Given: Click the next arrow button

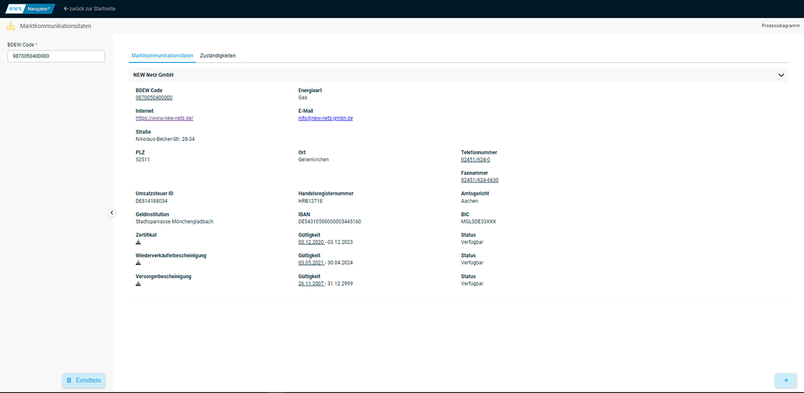Looking at the screenshot, I should point(786,380).
